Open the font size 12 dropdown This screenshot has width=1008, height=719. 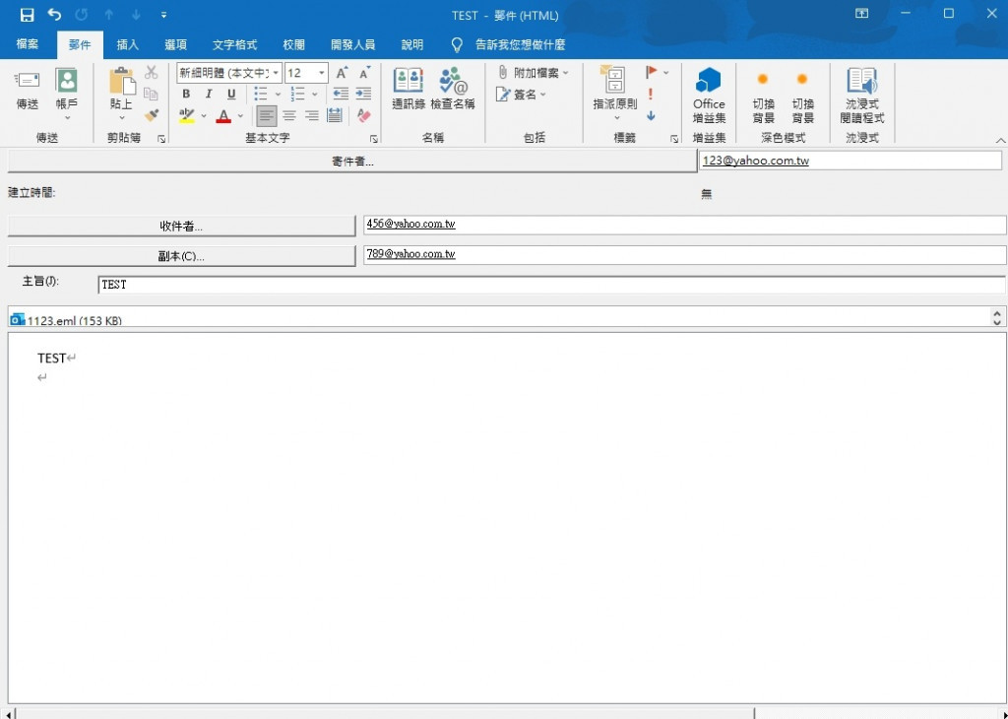coord(322,73)
